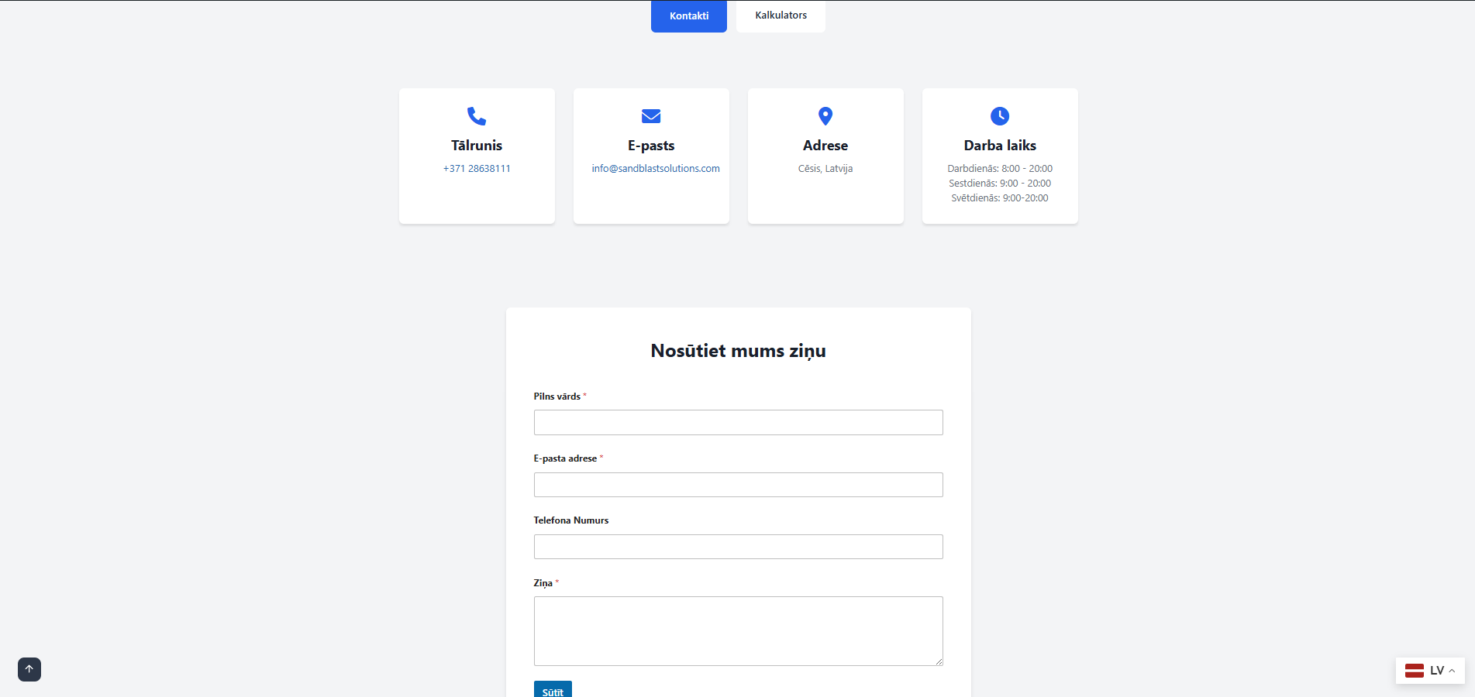Select the Telefona Numurs text box
The image size is (1475, 697).
(738, 547)
